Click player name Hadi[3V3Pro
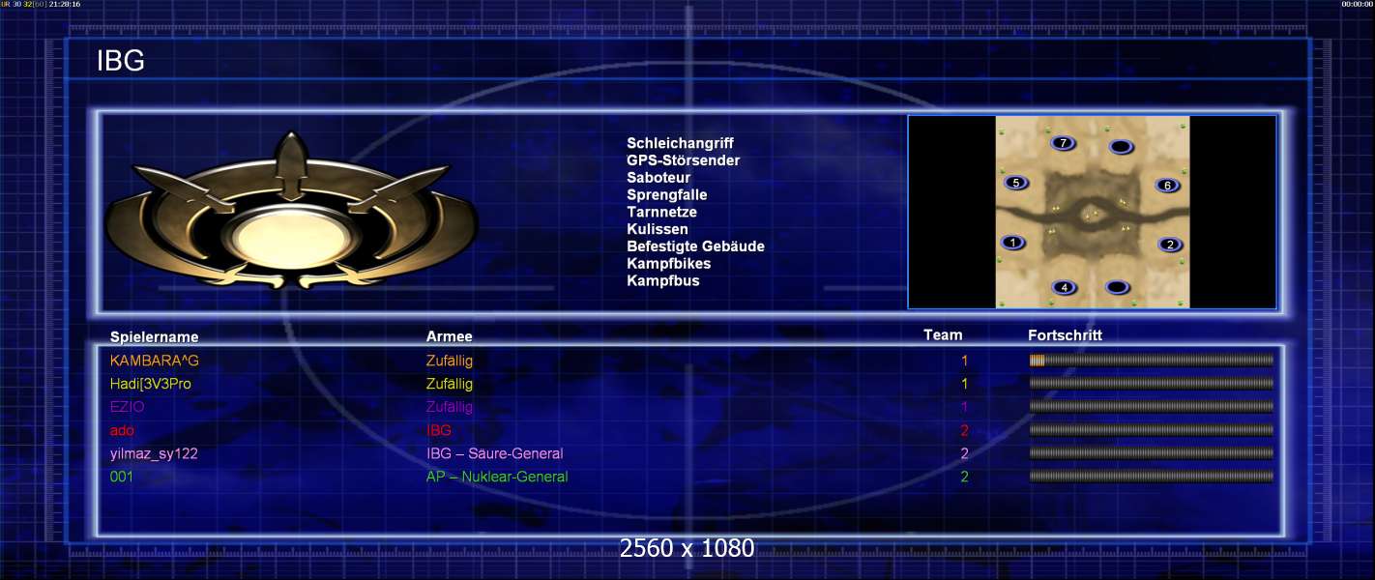 point(151,384)
